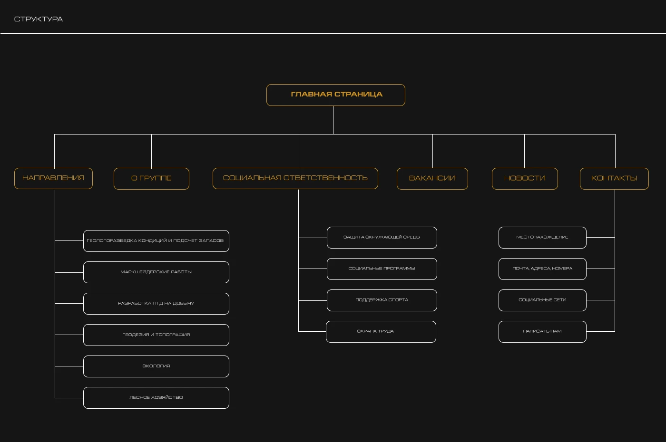Viewport: 666px width, 442px height.
Task: Select ГЕОЛОГОРАЗВЕДКА КОНДИЦИЙ И ПОДСЧЕТ ЗАПАСОВ item
Action: [156, 241]
